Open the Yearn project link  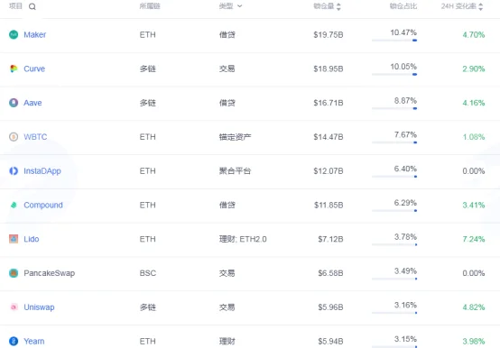coord(33,342)
